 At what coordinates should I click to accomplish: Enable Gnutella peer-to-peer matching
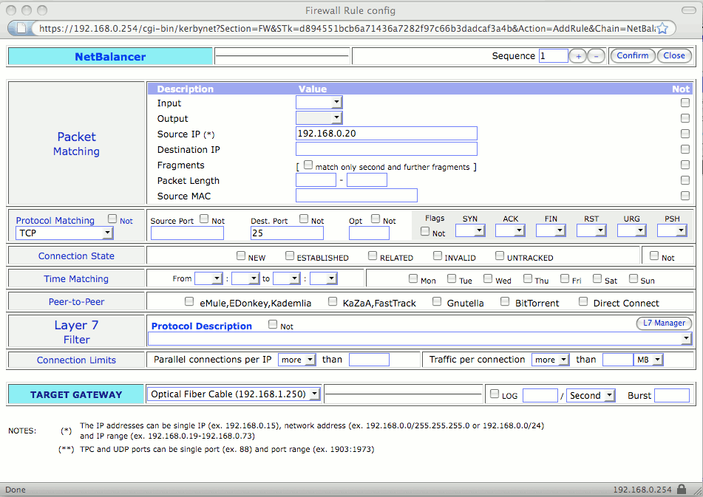437,301
